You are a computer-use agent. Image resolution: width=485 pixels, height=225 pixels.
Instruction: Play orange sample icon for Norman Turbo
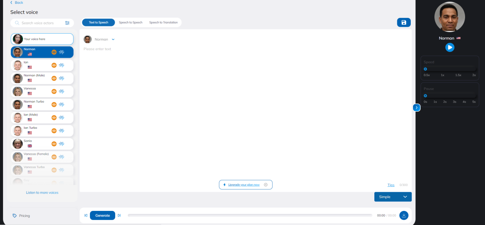[54, 104]
